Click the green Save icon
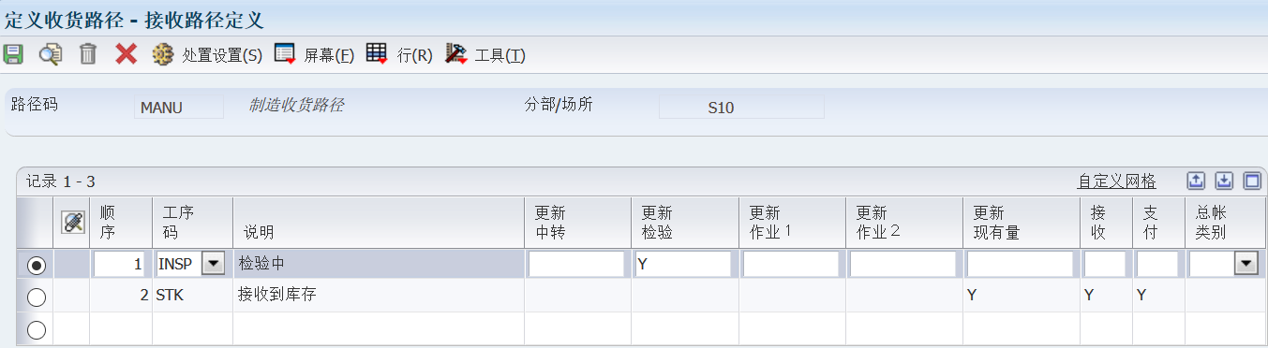Image resolution: width=1268 pixels, height=348 pixels. 12,54
